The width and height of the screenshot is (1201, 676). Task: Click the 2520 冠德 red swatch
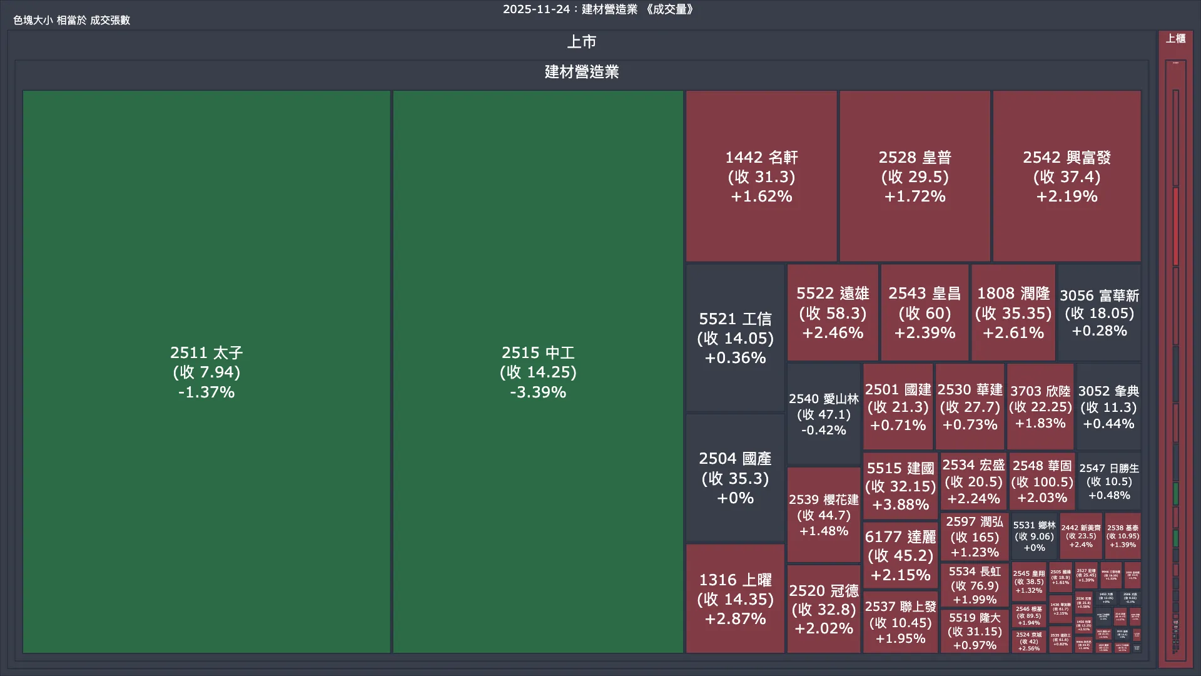[x=823, y=609]
